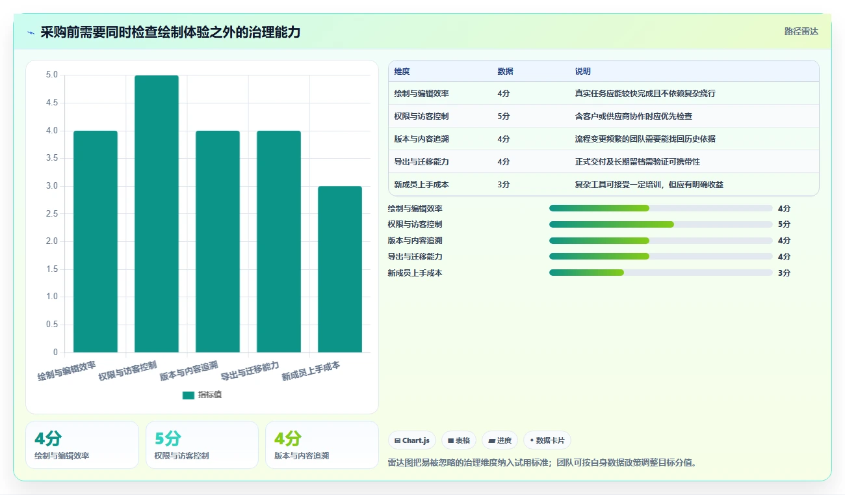
Task: Click the footer note about 雷达图
Action: [x=542, y=462]
